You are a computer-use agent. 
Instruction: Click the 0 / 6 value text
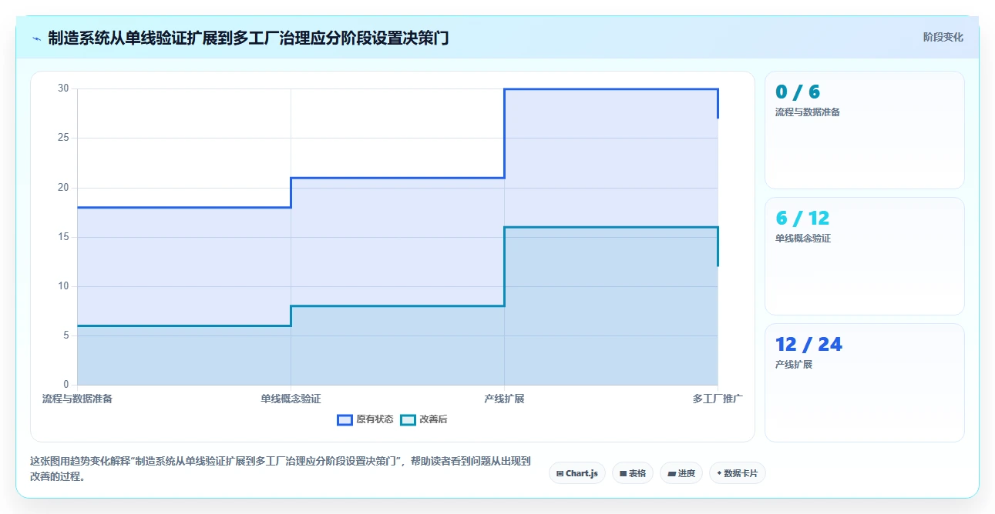(798, 92)
